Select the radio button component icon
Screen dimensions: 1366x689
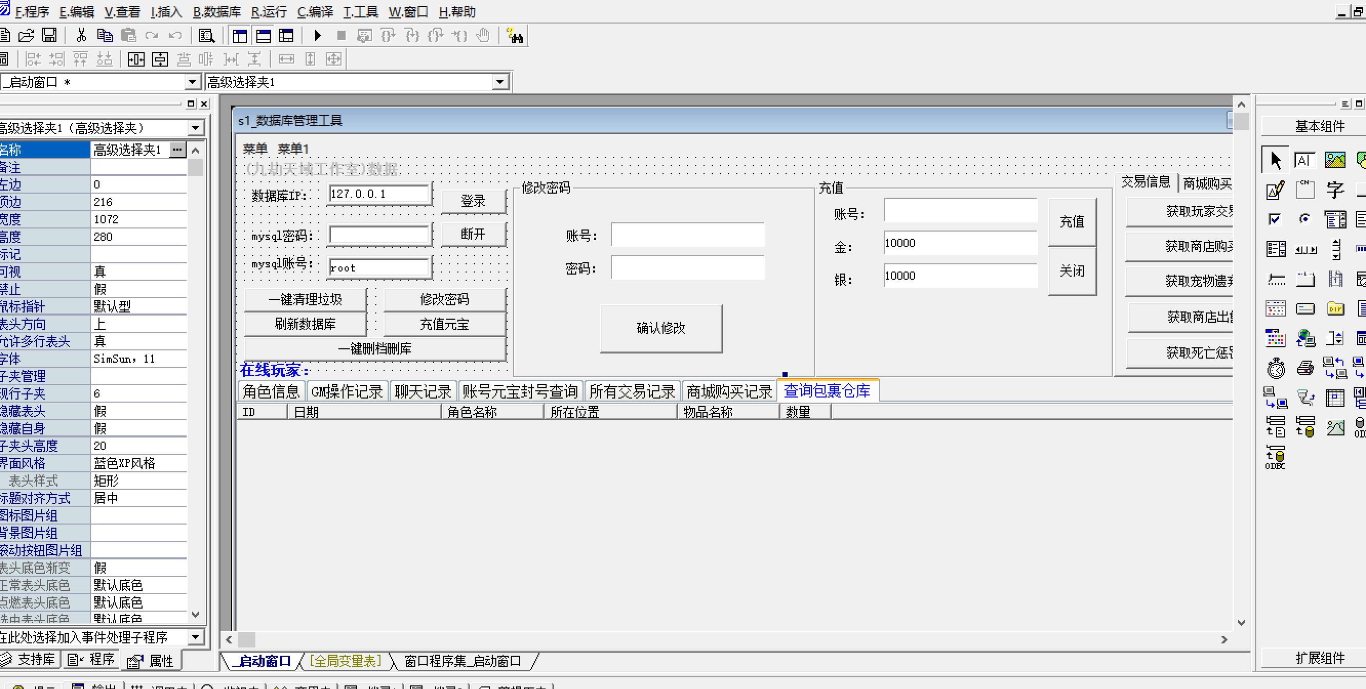pyautogui.click(x=1304, y=219)
